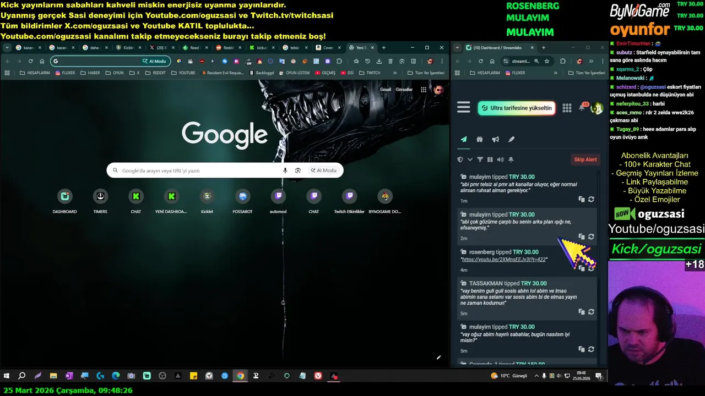Open Tüm Yer İşaretleri in left window
The height and width of the screenshot is (396, 705).
[x=425, y=73]
